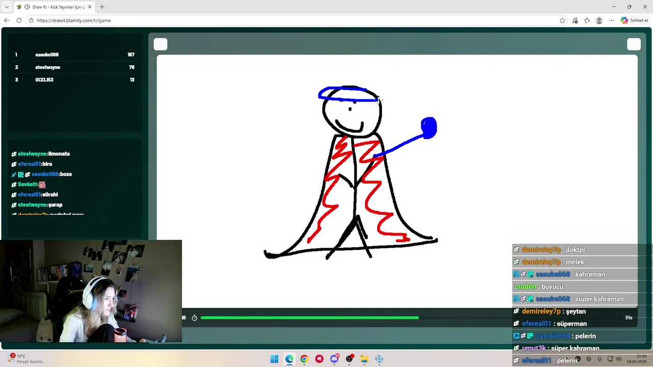Open network settings in system tray

[x=610, y=359]
